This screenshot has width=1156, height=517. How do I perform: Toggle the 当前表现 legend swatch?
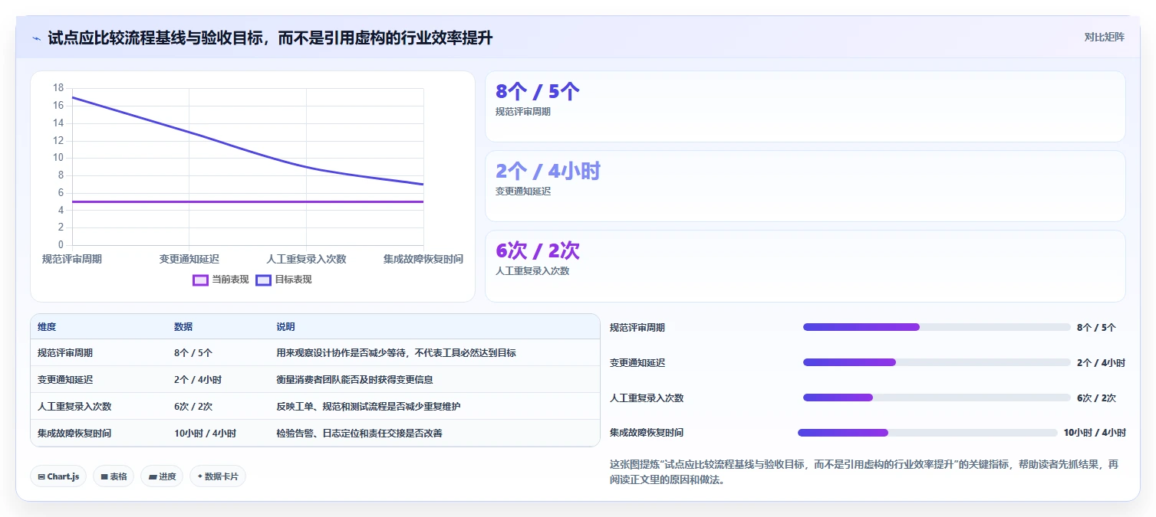pos(200,280)
